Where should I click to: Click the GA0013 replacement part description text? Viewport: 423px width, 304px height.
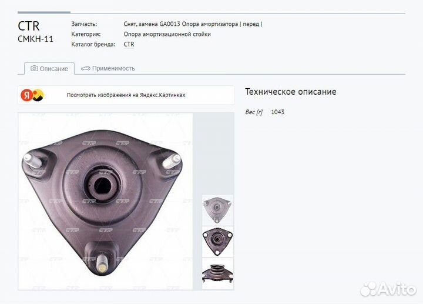[193, 24]
